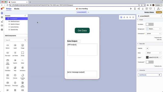Focus the component Search field
This screenshot has width=163, height=92.
(x=16, y=40)
